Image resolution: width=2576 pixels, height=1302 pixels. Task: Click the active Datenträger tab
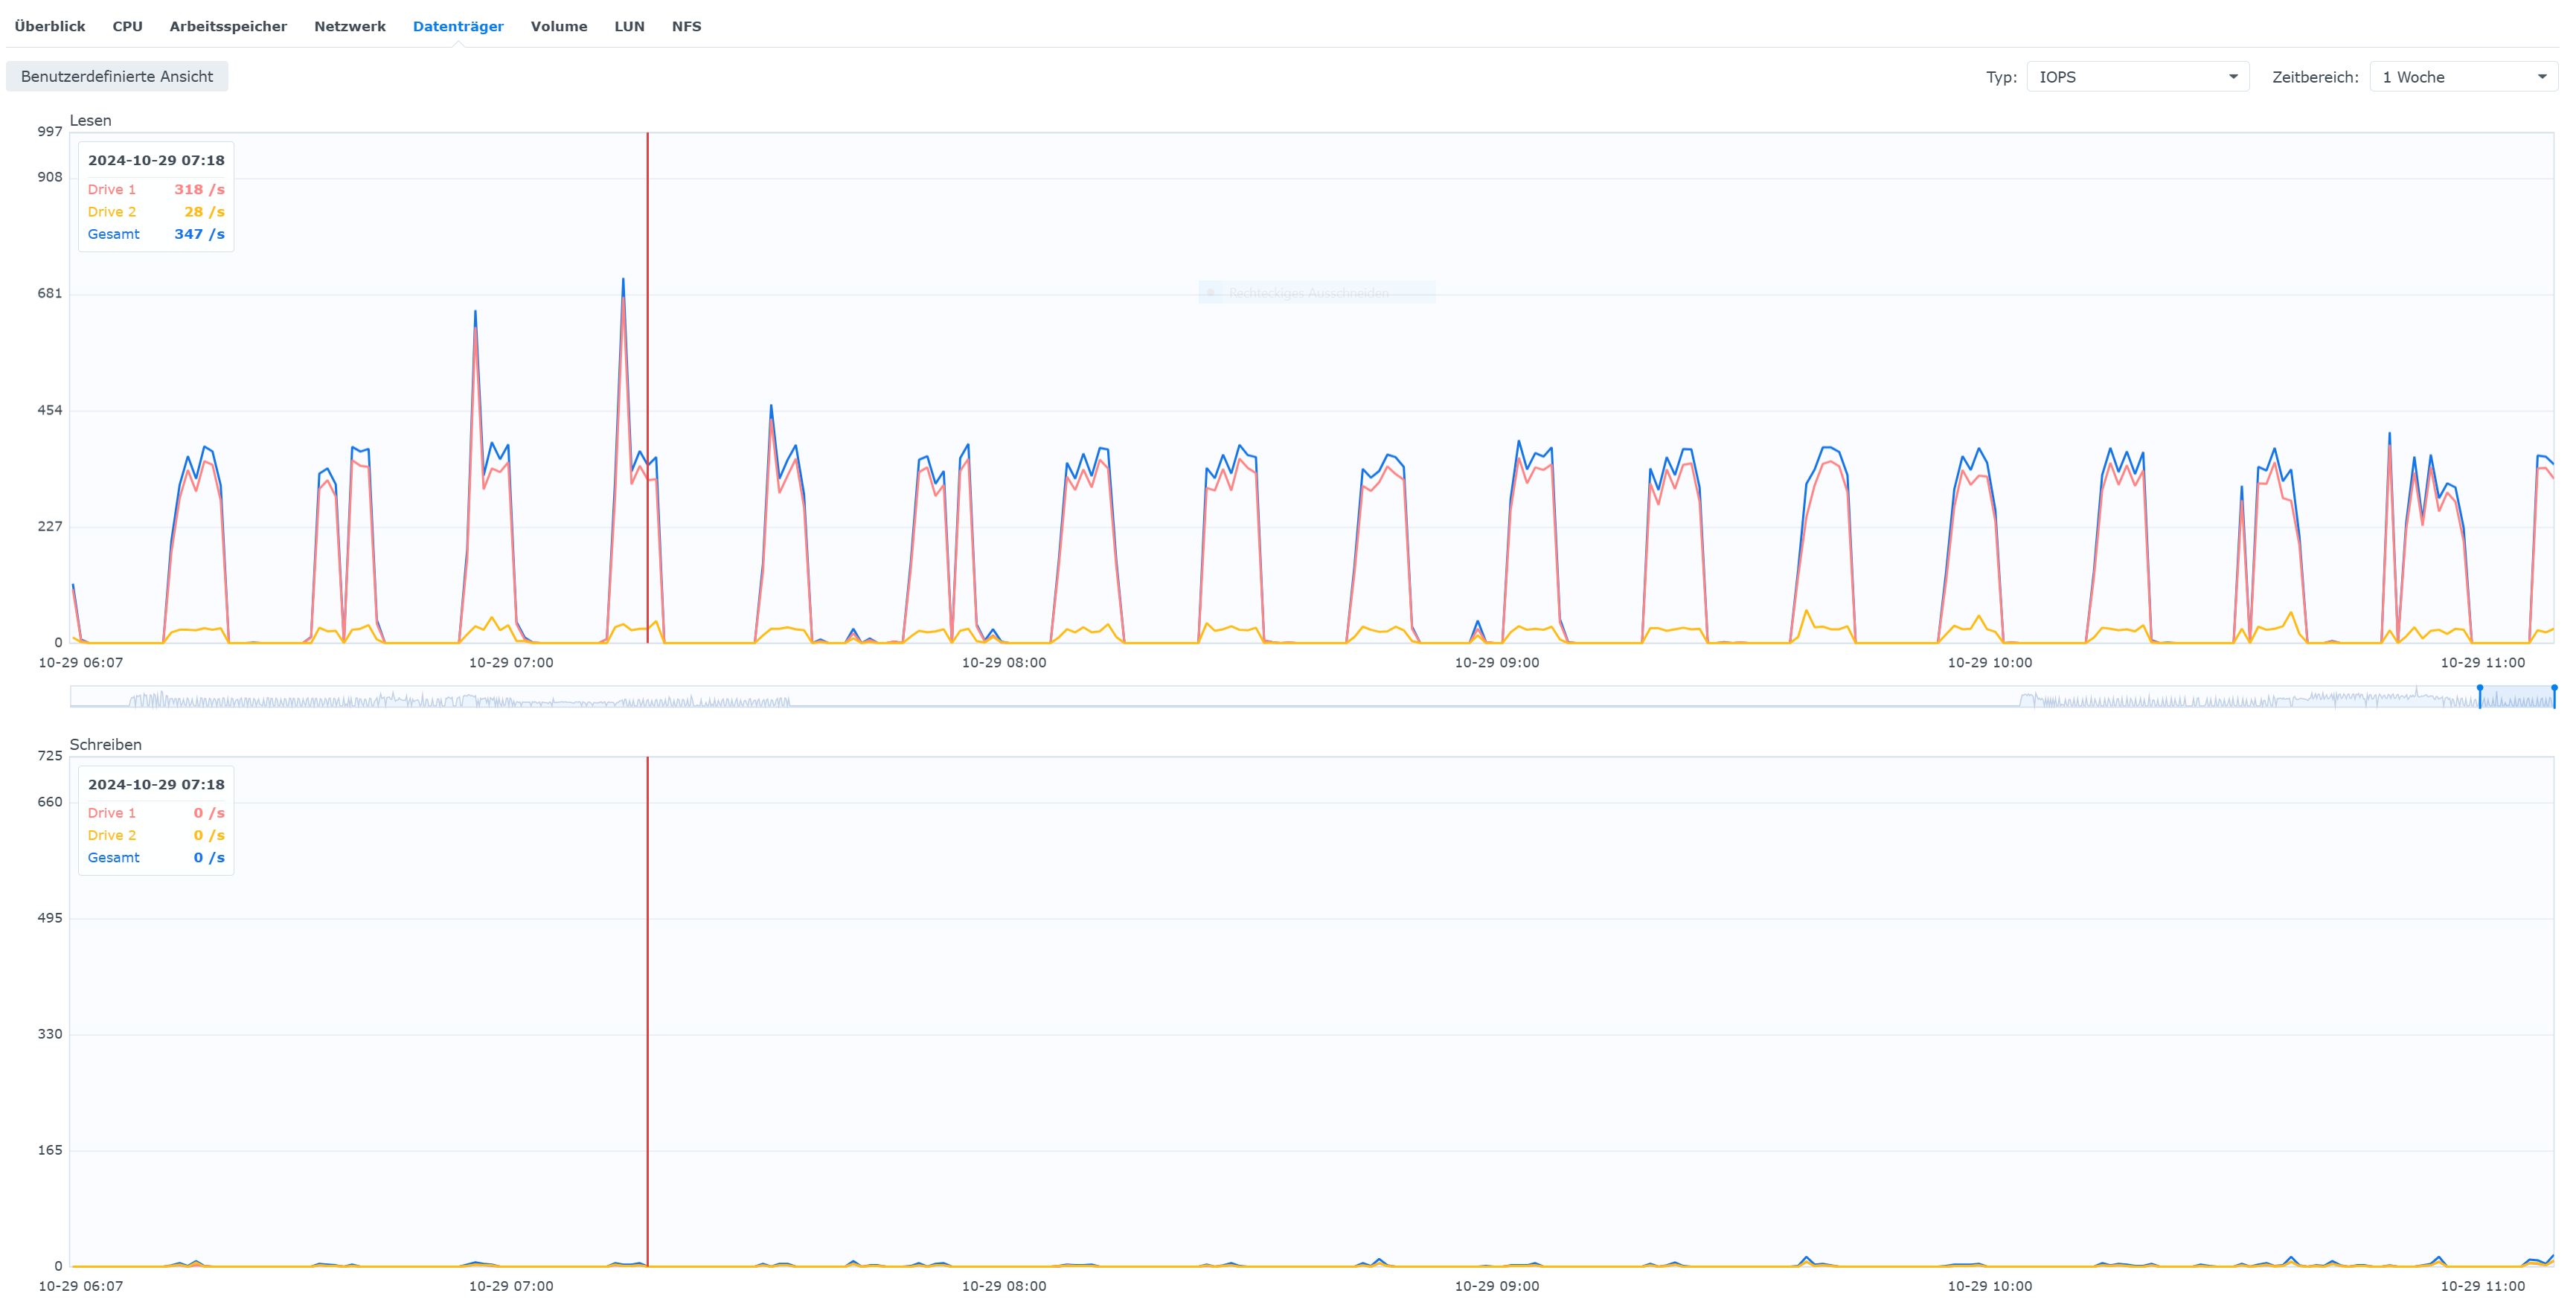point(458,26)
